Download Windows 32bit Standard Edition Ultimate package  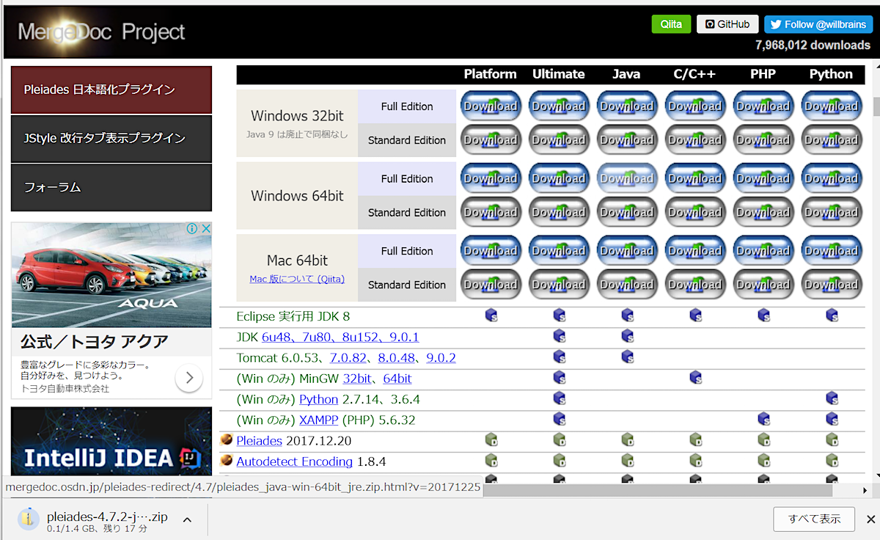tap(558, 140)
